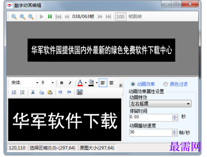
Task: Click the 停留时间 field showing 0.03
Action: pyautogui.click(x=151, y=117)
